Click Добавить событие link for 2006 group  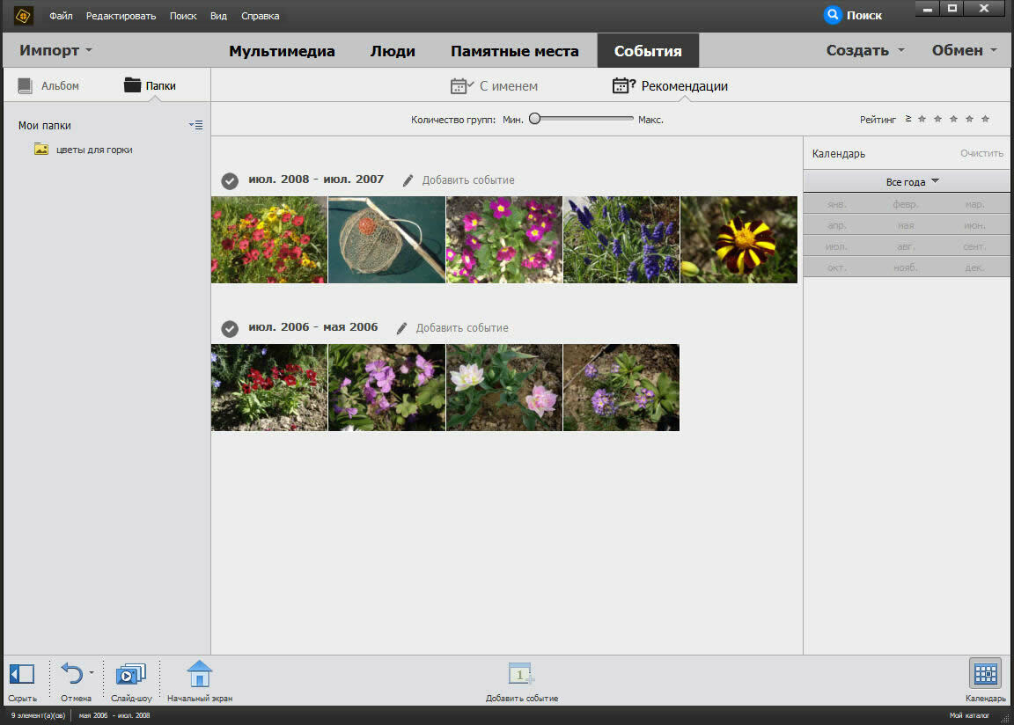pos(461,328)
